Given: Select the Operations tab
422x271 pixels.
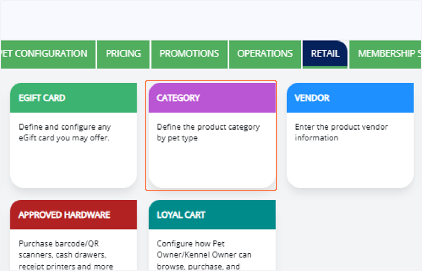Looking at the screenshot, I should [265, 55].
